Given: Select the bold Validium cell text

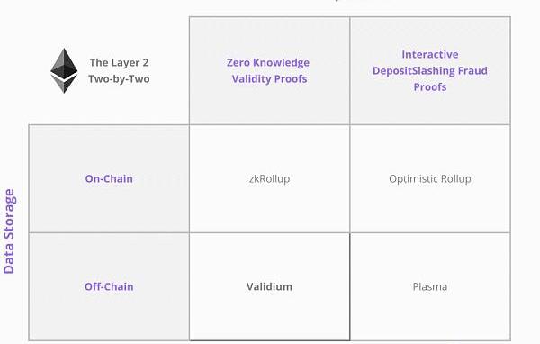Looking at the screenshot, I should tap(269, 286).
